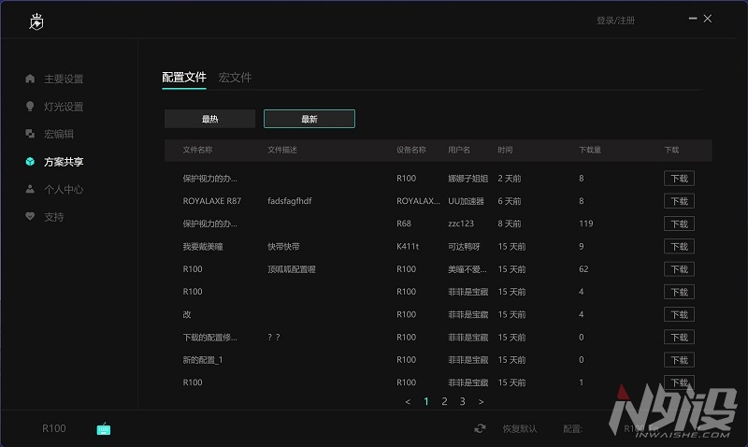Go to page 2
This screenshot has width=748, height=447.
pyautogui.click(x=444, y=401)
